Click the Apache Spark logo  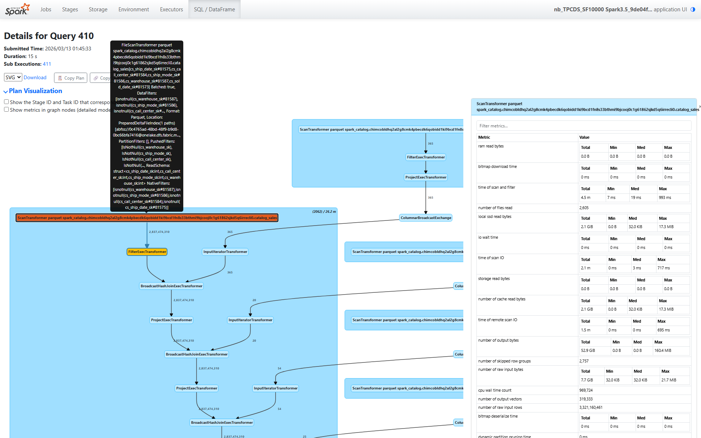click(x=17, y=9)
